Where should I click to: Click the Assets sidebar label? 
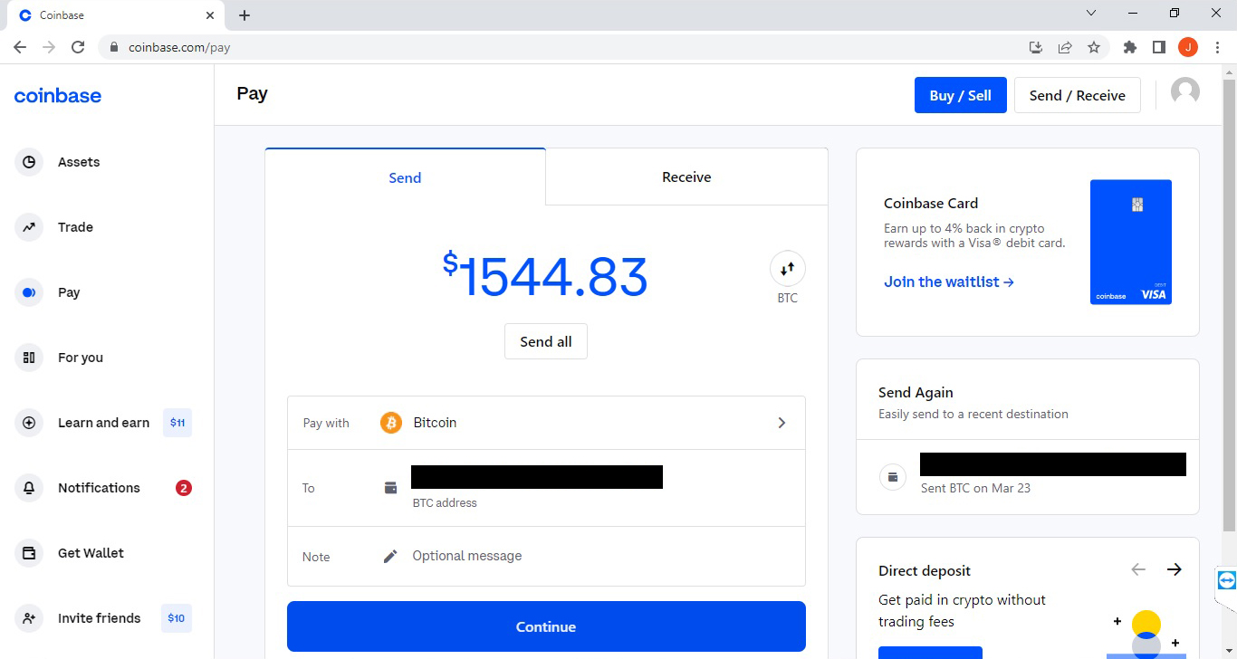point(79,162)
